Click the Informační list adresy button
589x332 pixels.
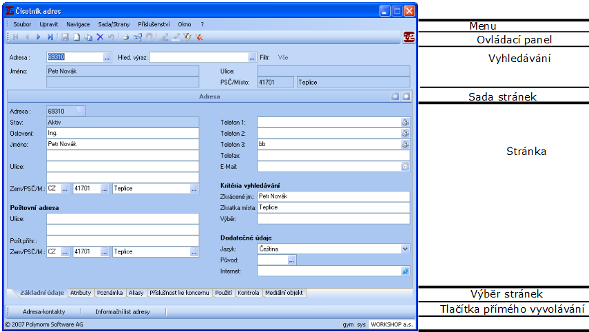click(x=123, y=312)
